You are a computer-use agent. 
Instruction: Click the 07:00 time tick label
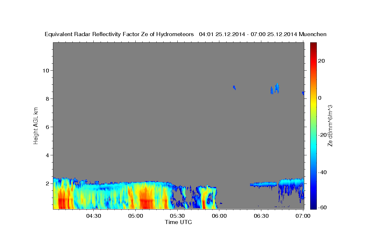[303, 216]
